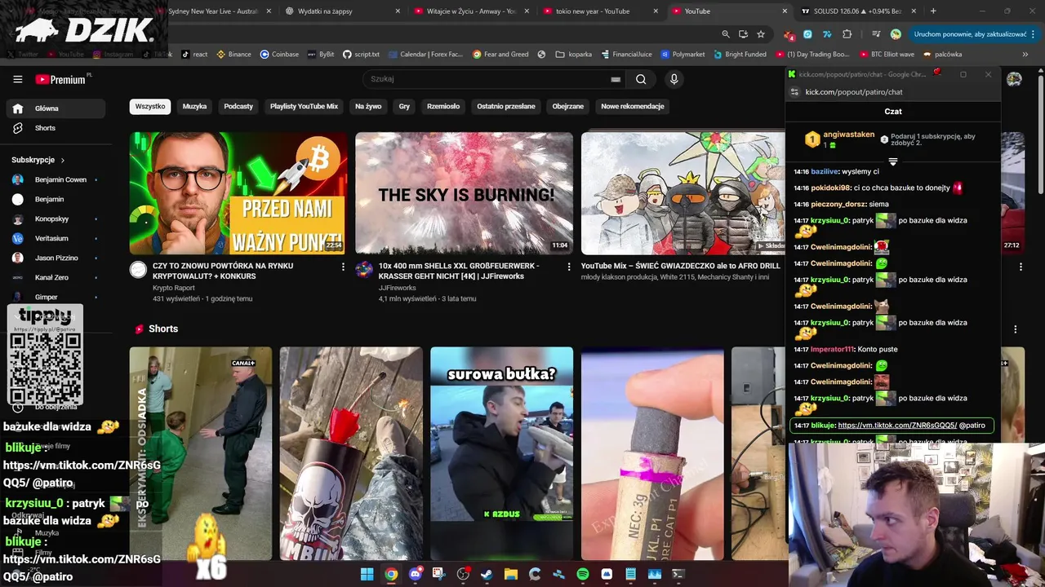Open Shorts in the sidebar

(56, 128)
